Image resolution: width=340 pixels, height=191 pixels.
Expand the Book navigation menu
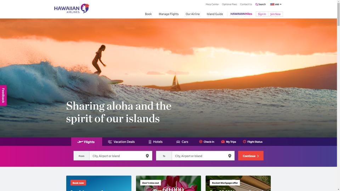point(148,14)
